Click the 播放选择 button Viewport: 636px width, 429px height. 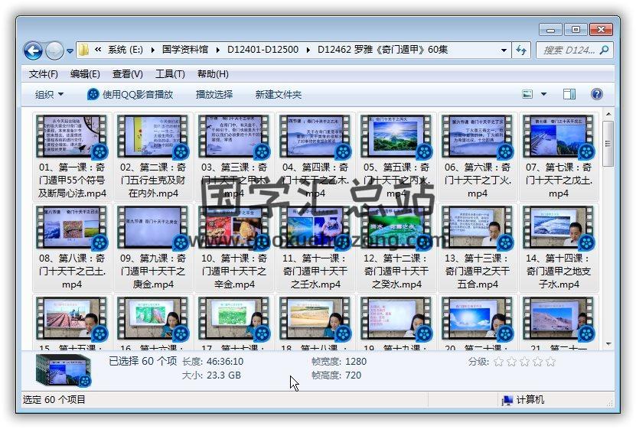[x=214, y=95]
